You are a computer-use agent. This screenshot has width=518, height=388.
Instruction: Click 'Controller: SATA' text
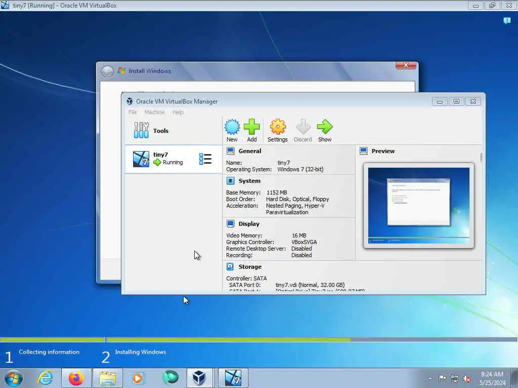[x=246, y=278]
